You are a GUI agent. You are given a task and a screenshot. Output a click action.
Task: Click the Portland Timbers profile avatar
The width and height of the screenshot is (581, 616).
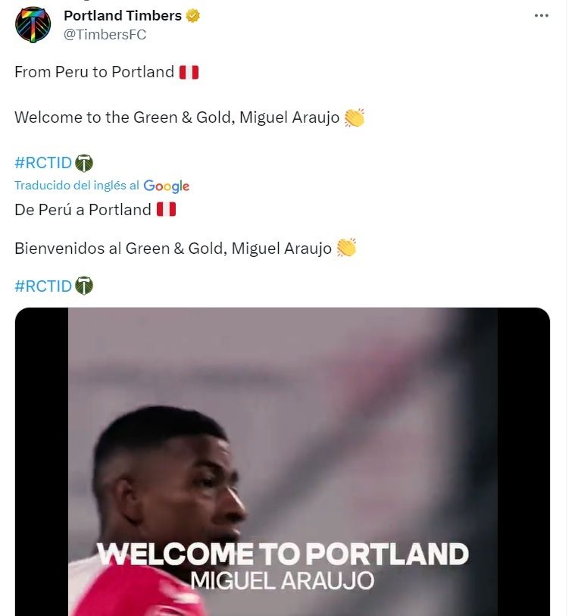33,24
